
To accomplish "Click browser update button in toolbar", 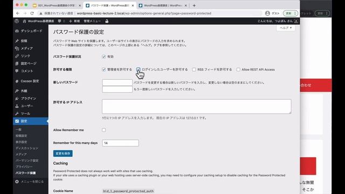I will pos(288,13).
